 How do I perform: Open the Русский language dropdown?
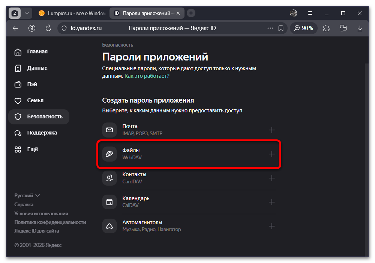pos(27,195)
